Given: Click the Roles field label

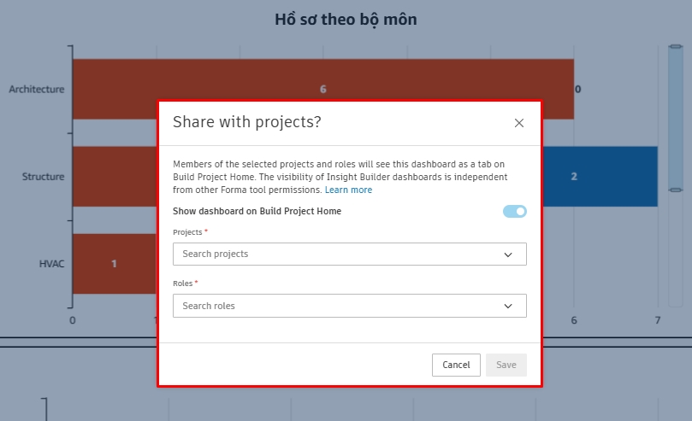Looking at the screenshot, I should pos(183,284).
